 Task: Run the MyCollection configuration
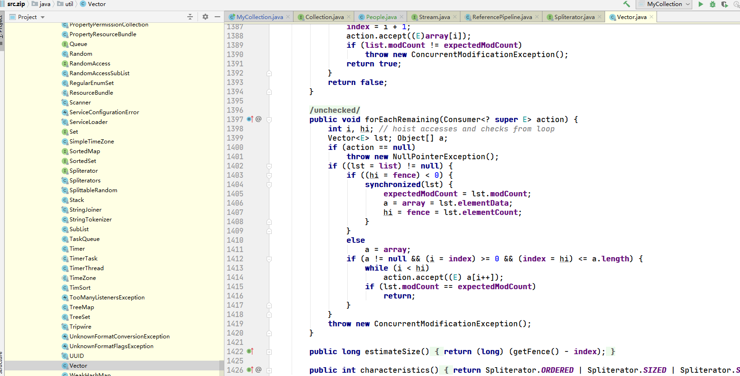pos(701,4)
